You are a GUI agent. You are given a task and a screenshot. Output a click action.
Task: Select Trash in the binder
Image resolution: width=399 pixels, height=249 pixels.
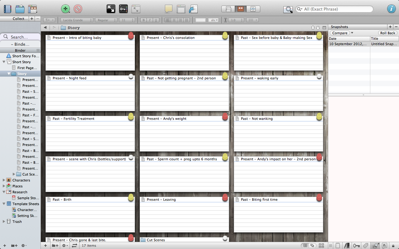[x=17, y=222]
